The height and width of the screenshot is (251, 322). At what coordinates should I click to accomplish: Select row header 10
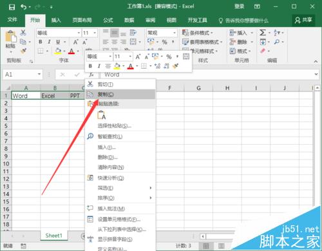(6, 164)
